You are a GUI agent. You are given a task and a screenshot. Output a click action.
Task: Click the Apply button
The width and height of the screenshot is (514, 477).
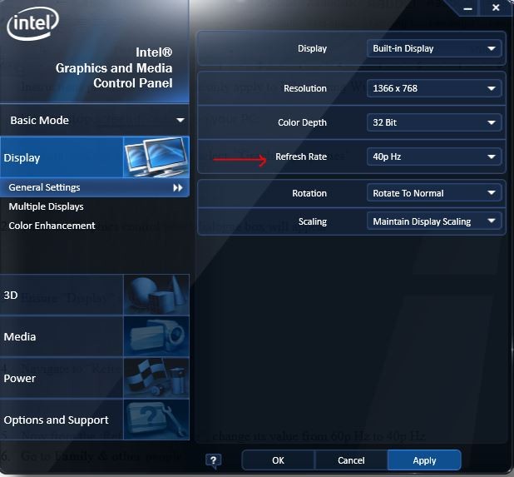pyautogui.click(x=424, y=460)
